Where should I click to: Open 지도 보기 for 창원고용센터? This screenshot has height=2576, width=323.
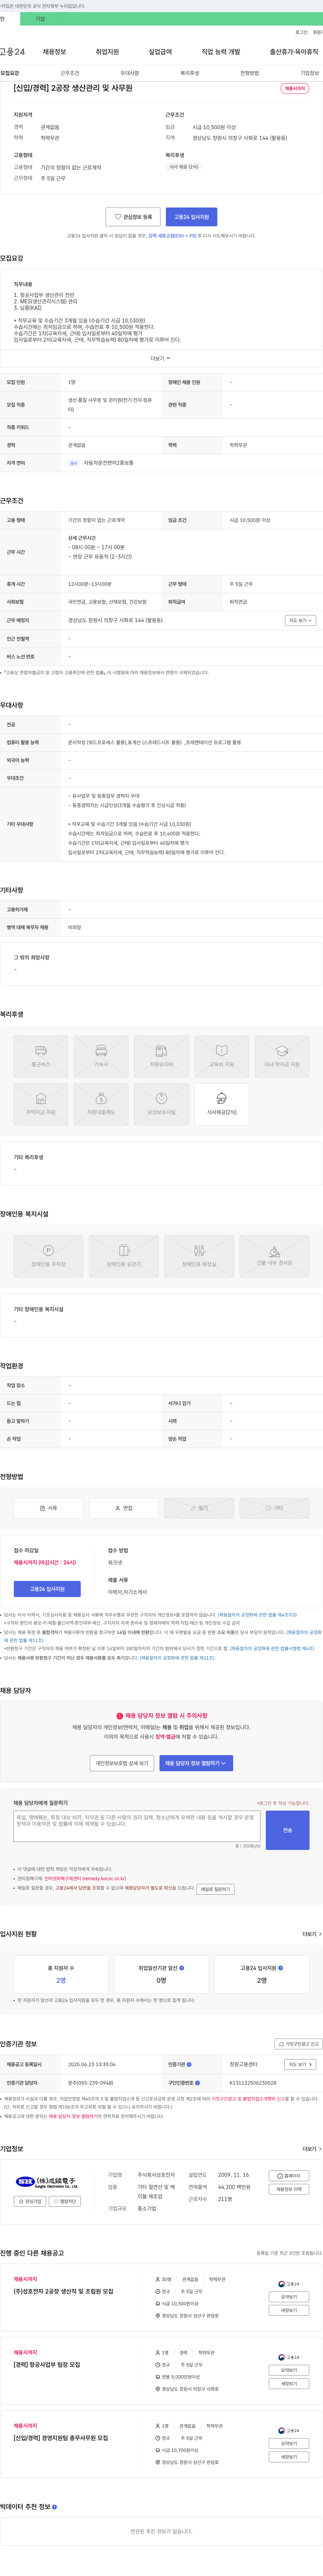pyautogui.click(x=300, y=2064)
